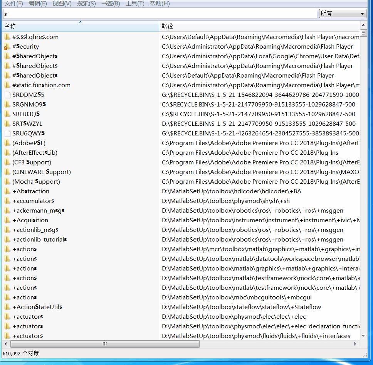
Task: Click the $RDDMZS5 file icon
Action: click(7, 95)
